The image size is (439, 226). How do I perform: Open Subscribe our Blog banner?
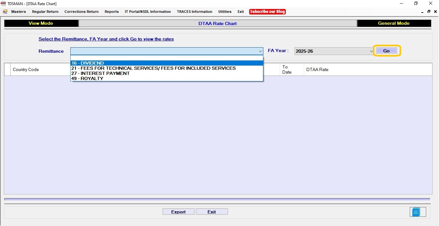pos(267,12)
